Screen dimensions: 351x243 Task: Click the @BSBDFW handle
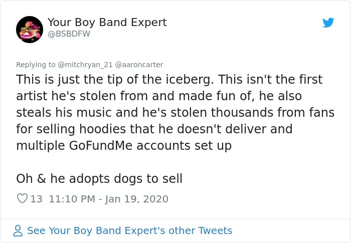pyautogui.click(x=69, y=34)
